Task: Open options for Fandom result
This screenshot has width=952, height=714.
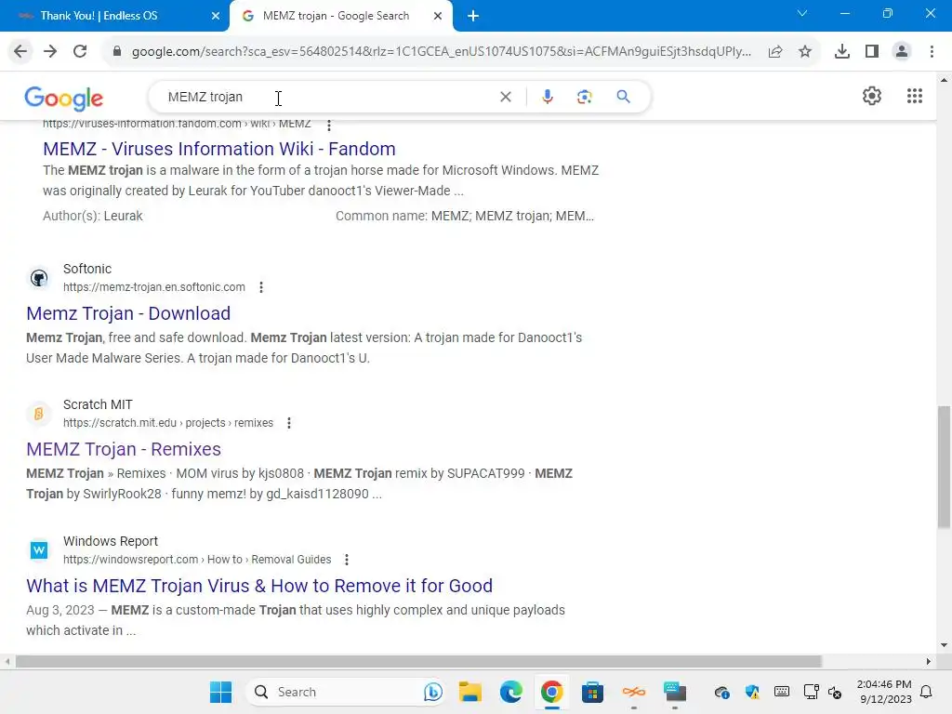Action: (329, 126)
